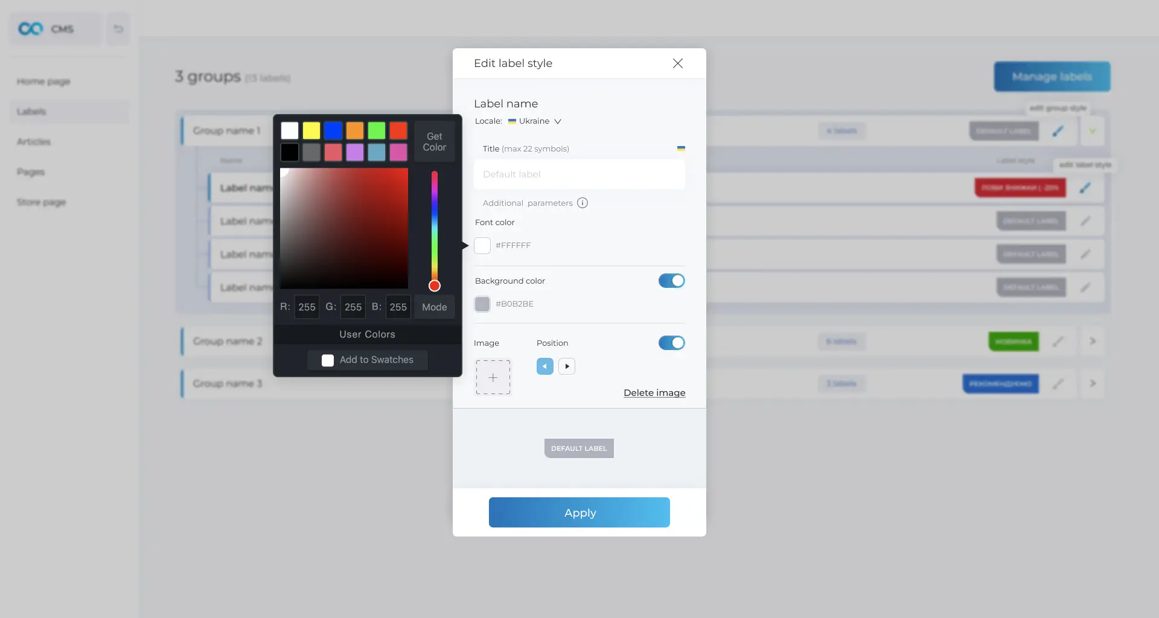
Task: Click the blue brush icon for Group name 1
Action: [1058, 131]
